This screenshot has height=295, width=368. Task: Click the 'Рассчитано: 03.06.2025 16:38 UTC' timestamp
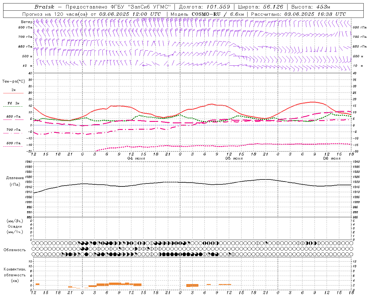(298, 14)
